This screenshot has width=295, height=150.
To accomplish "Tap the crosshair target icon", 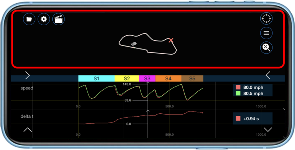I will (266, 18).
